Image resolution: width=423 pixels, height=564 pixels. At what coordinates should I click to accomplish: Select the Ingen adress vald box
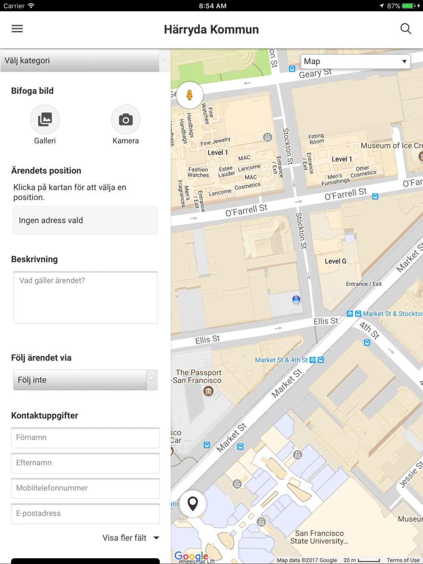point(85,220)
